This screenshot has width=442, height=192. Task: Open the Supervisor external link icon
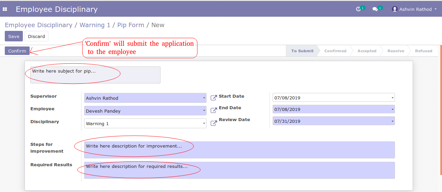(x=214, y=98)
